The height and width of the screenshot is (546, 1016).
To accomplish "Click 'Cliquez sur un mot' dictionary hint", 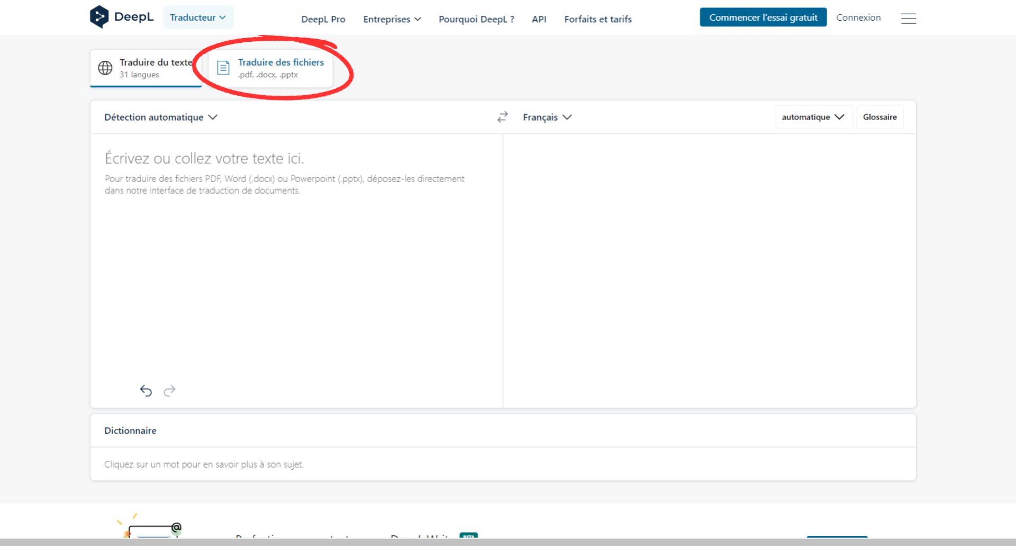I will 204,465.
